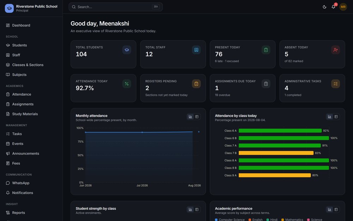353x221 pixels.
Task: Click the Jul 2026 data point
Action: click(142, 132)
